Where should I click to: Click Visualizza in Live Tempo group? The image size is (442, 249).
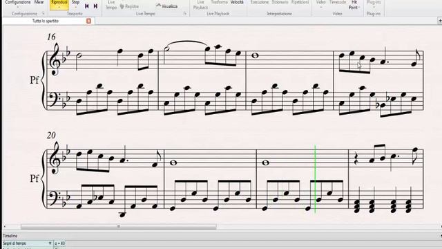pyautogui.click(x=166, y=6)
